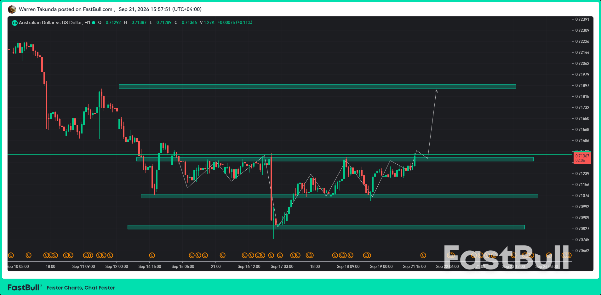
Task: Click price axis label 0.72062
Action: (x=582, y=63)
